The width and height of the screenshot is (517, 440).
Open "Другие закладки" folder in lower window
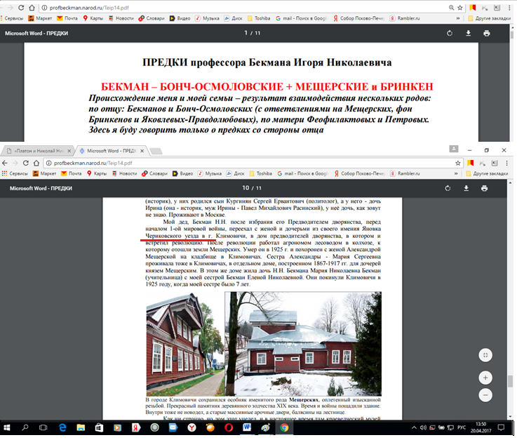[x=487, y=173]
